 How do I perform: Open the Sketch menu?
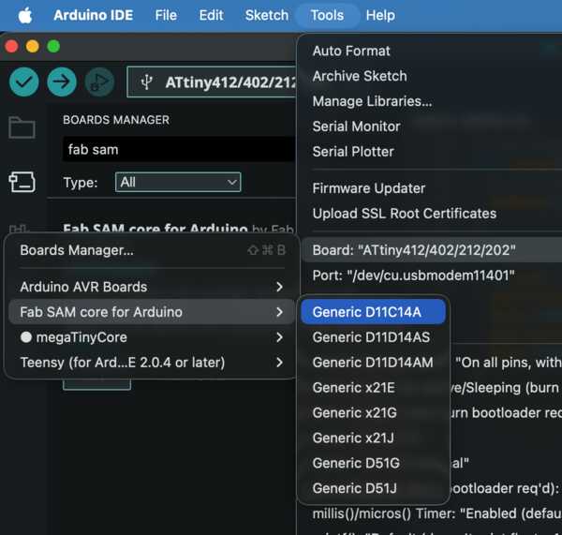pos(267,15)
